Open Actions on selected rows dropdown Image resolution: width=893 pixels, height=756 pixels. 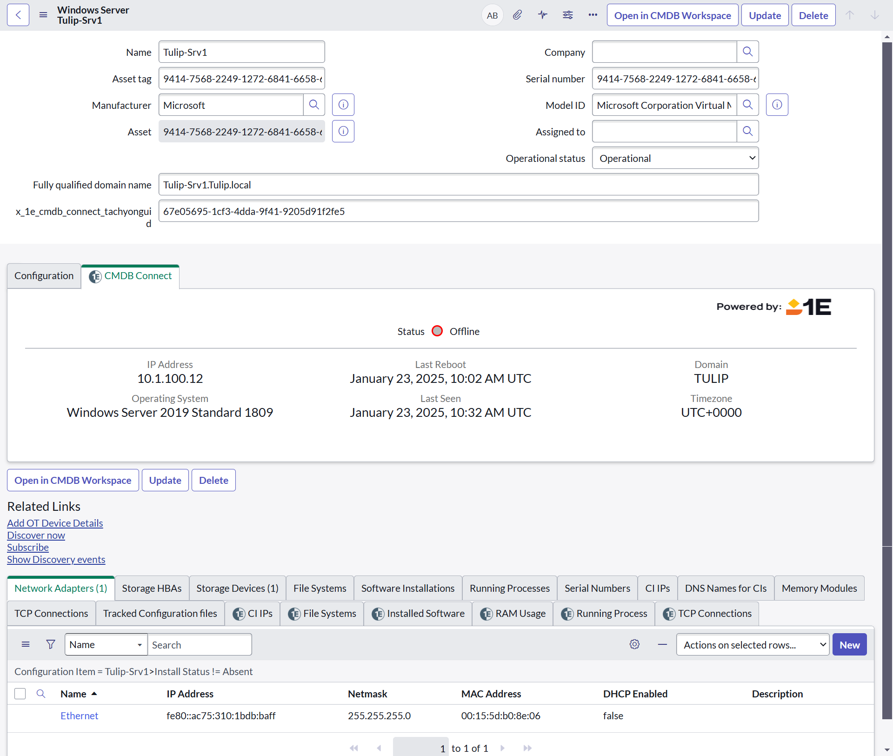tap(753, 645)
